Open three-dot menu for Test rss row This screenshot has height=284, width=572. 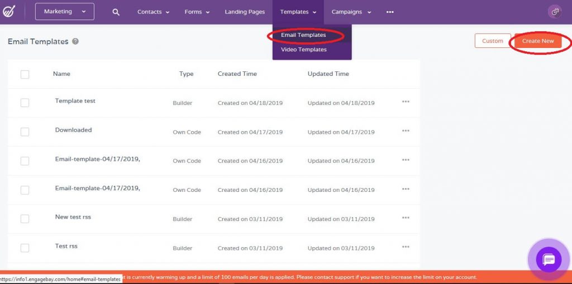pyautogui.click(x=406, y=247)
